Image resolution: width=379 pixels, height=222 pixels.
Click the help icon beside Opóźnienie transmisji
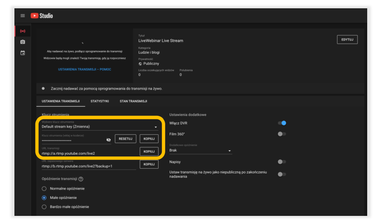81,179
